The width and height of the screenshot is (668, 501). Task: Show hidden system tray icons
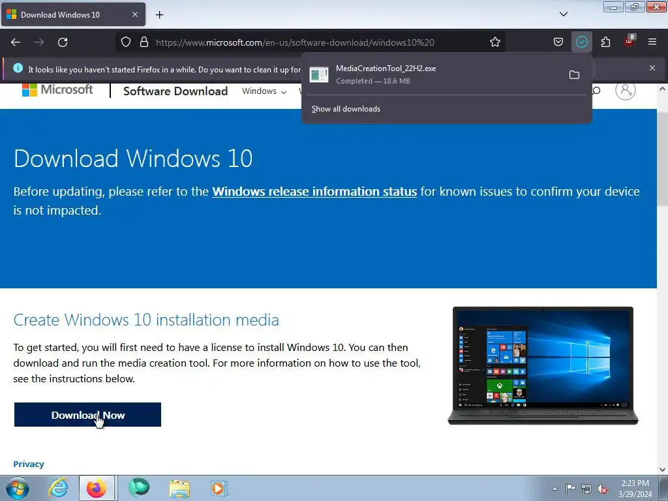coord(554,489)
